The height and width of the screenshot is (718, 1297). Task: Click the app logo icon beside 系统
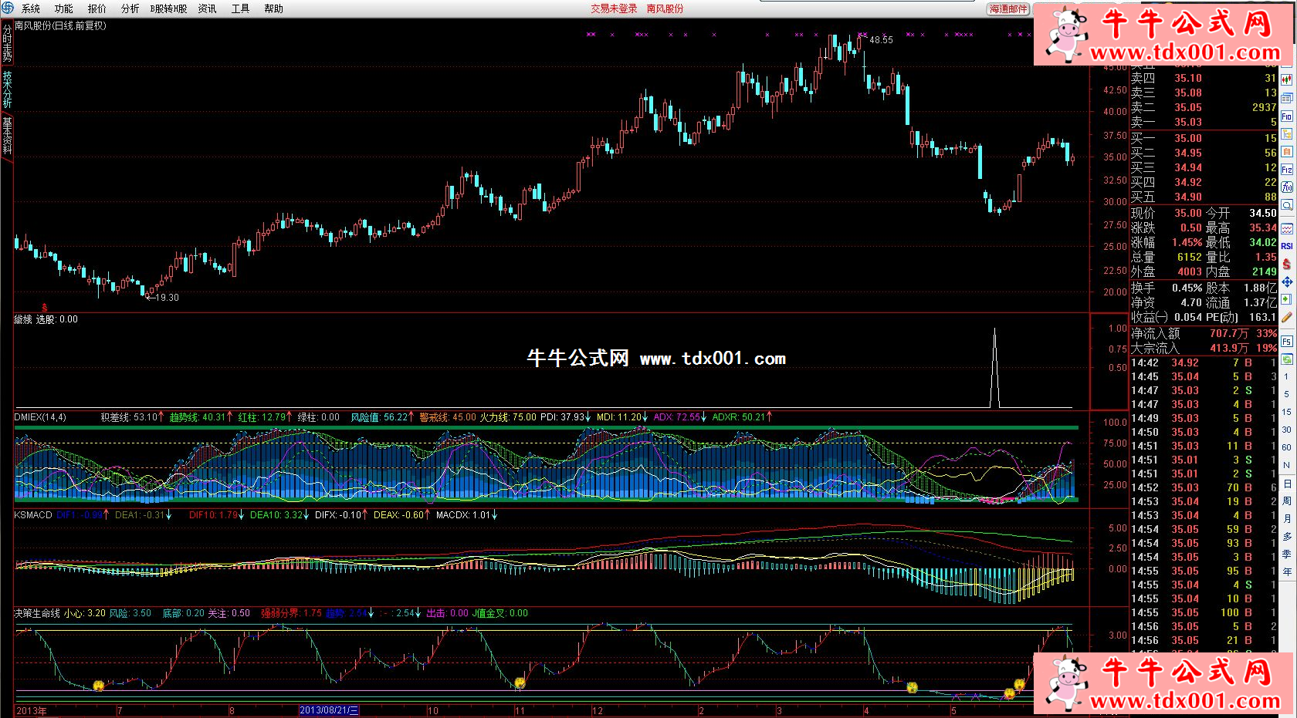(7, 8)
